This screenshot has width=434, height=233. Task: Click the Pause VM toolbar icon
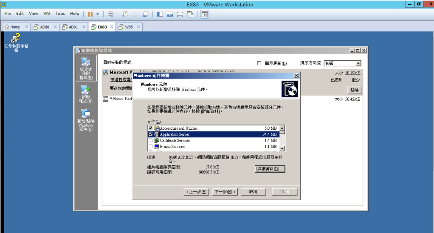point(90,14)
